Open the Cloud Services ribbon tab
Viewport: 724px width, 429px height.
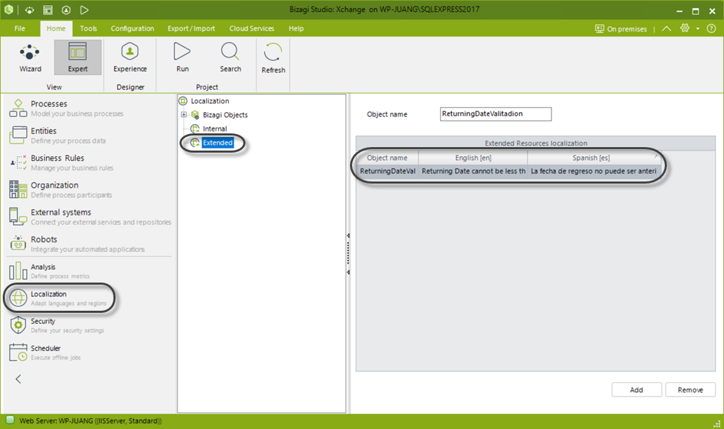pos(252,28)
